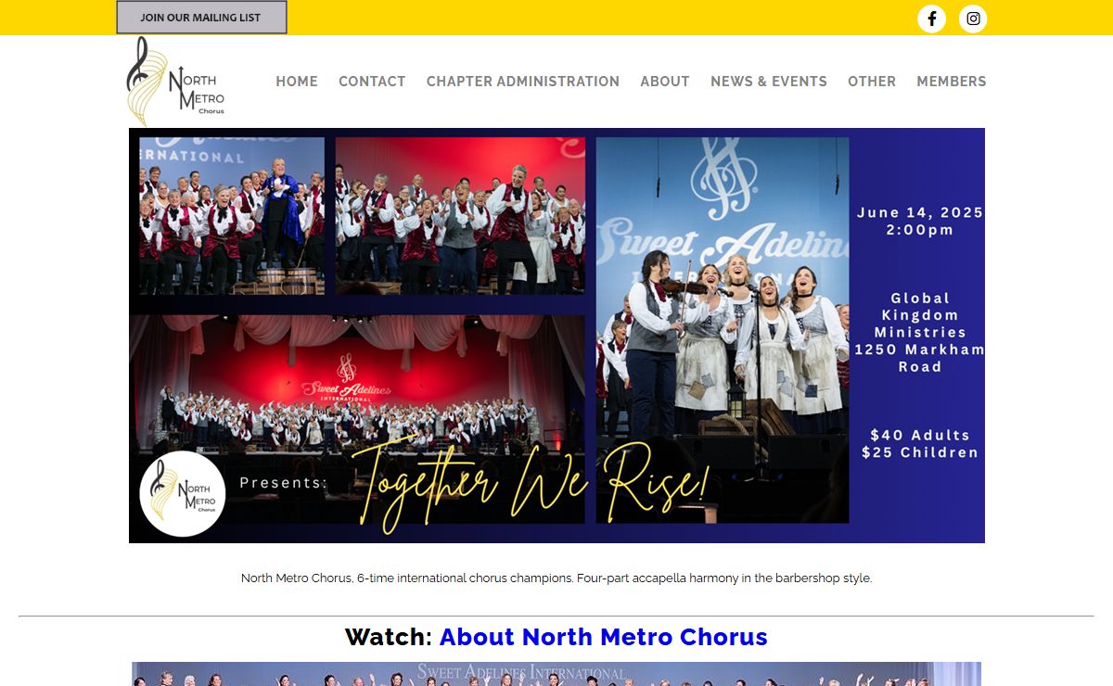
Task: Click the $40 Adults price text
Action: point(920,435)
